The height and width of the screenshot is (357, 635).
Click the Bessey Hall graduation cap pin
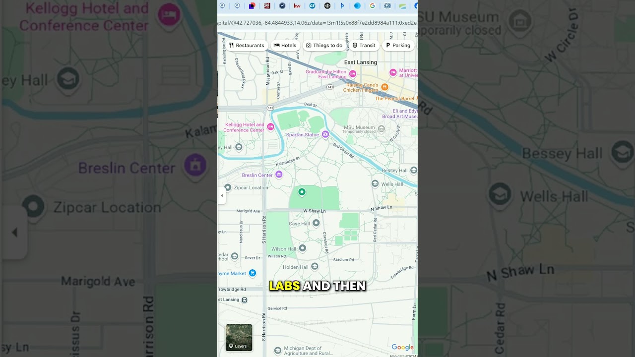[413, 171]
